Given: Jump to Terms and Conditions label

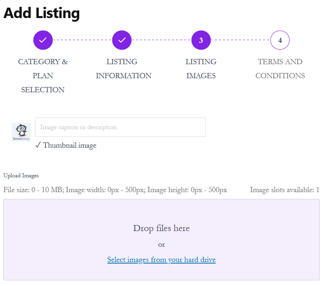Looking at the screenshot, I should [x=280, y=69].
